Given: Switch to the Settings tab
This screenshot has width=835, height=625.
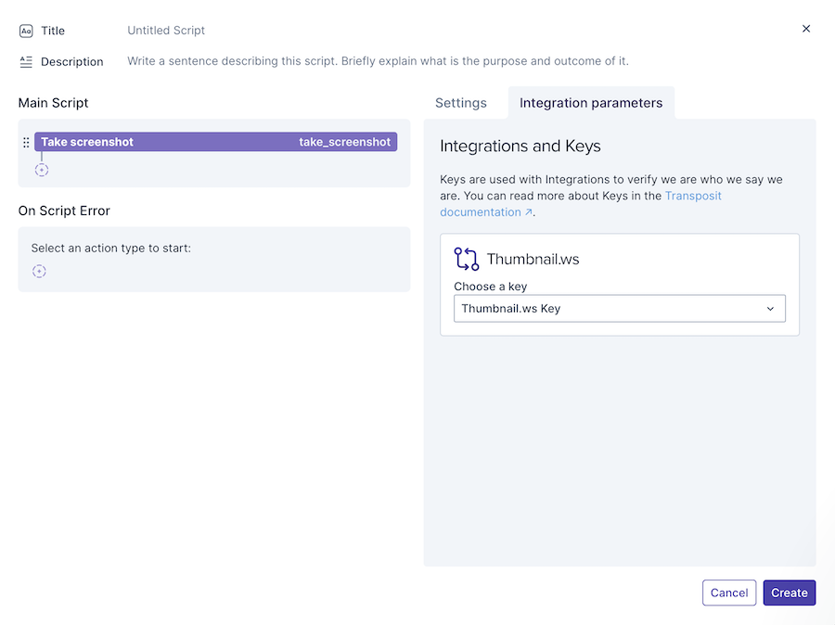Looking at the screenshot, I should tap(461, 103).
